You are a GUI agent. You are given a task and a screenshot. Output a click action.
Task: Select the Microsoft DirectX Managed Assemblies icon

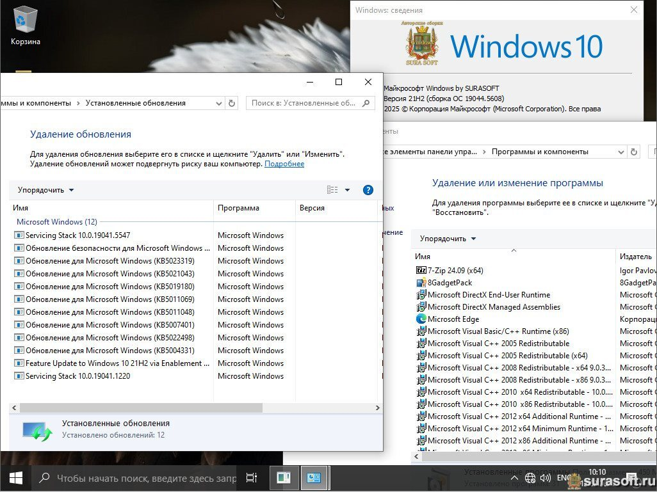click(421, 307)
